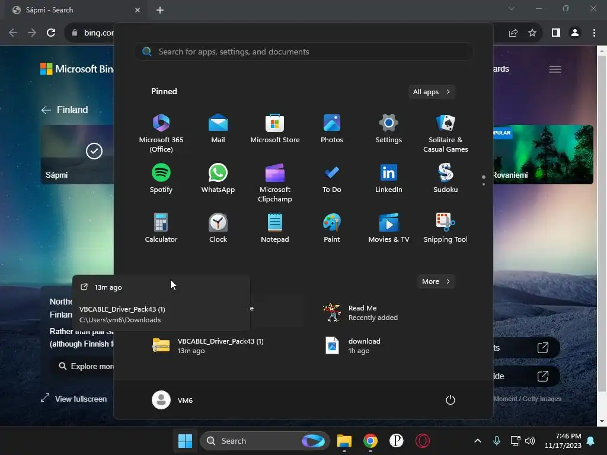The image size is (607, 455).
Task: Click the power button icon
Action: coord(451,400)
